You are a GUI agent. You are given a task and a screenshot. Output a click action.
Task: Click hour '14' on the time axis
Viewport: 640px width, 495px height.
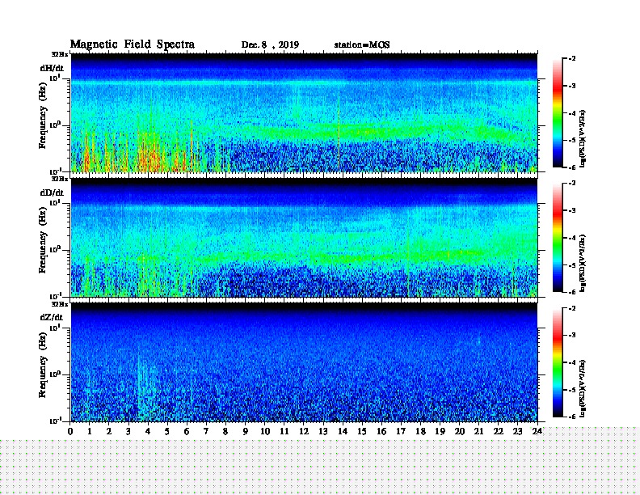pyautogui.click(x=343, y=431)
